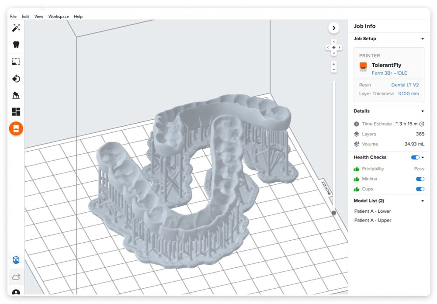The height and width of the screenshot is (304, 437).
Task: Collapse the Details section
Action: click(x=423, y=111)
